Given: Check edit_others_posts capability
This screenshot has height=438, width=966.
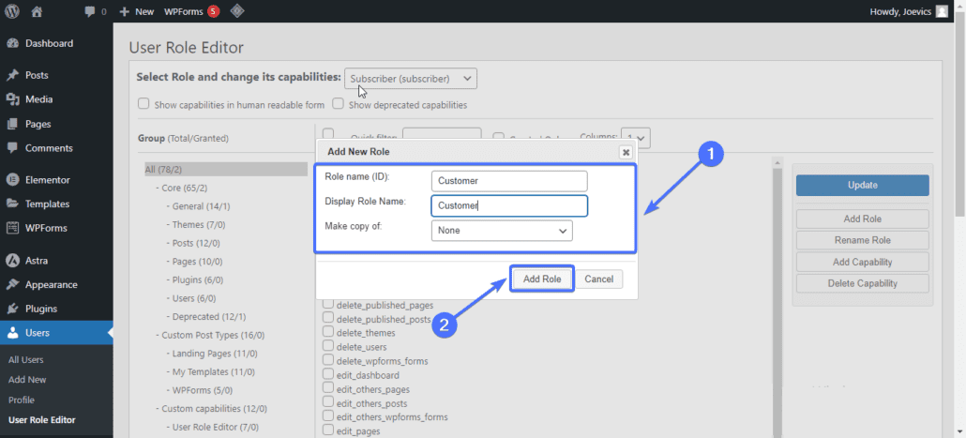Looking at the screenshot, I should click(x=328, y=403).
